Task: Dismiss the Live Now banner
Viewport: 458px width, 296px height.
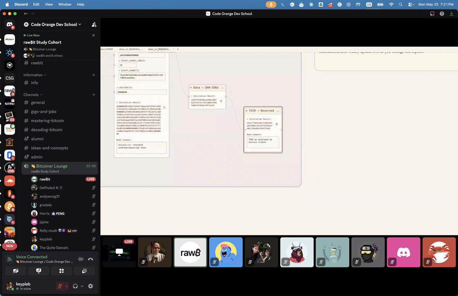Action: click(94, 35)
